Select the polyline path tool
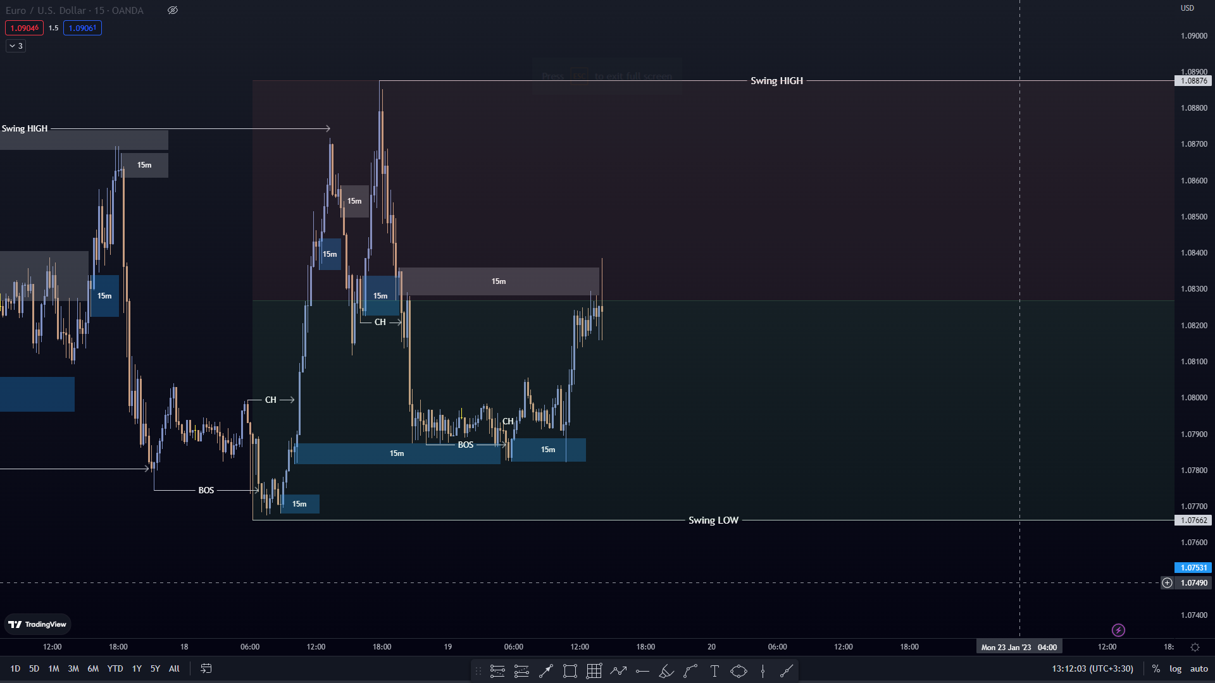 (x=618, y=671)
